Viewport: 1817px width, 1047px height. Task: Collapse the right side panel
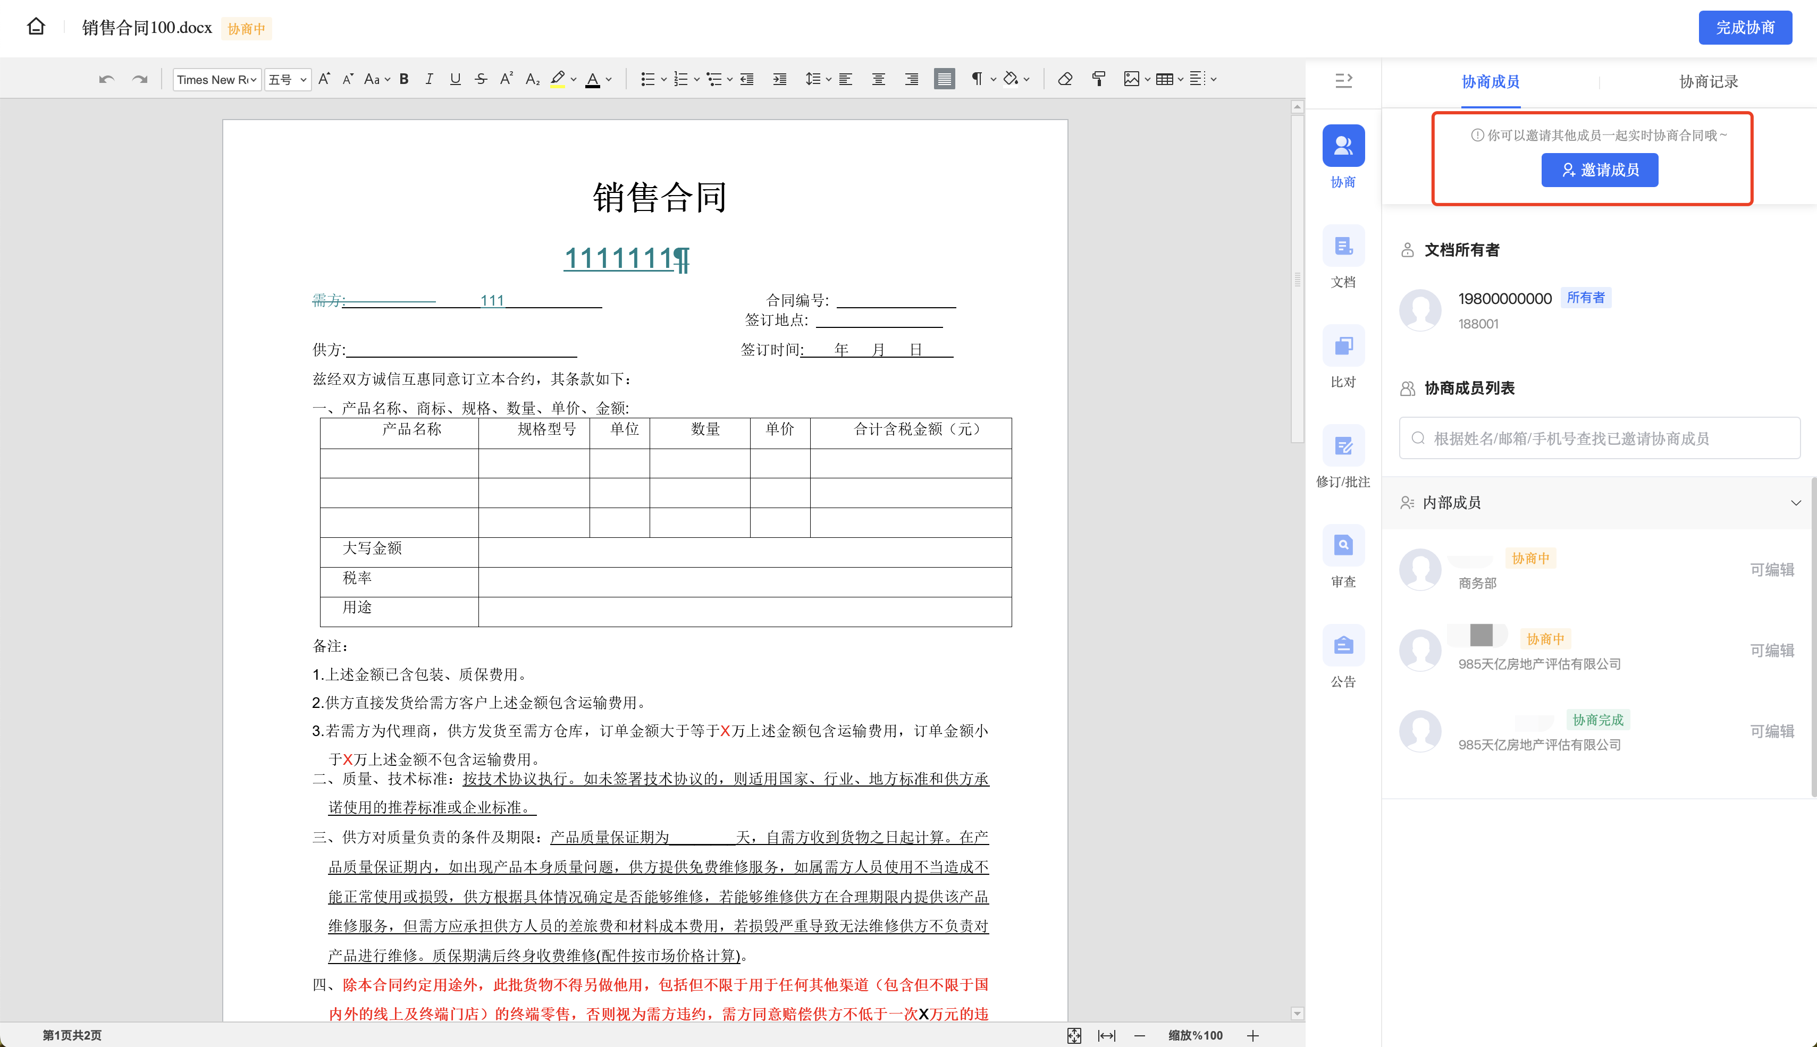[1343, 81]
